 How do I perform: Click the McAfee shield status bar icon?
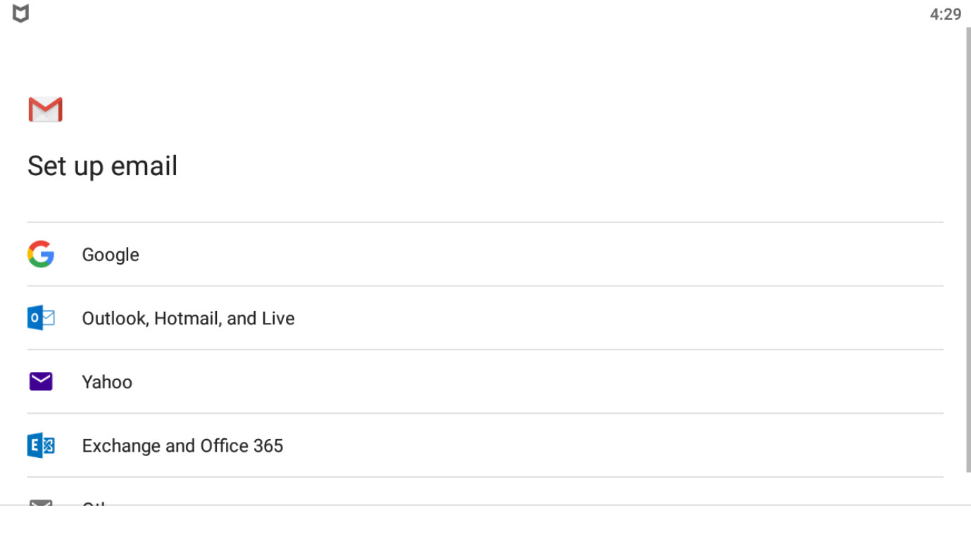21,13
